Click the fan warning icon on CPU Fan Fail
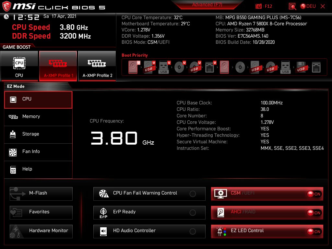Image resolution: width=332 pixels, height=249 pixels. pos(104,194)
